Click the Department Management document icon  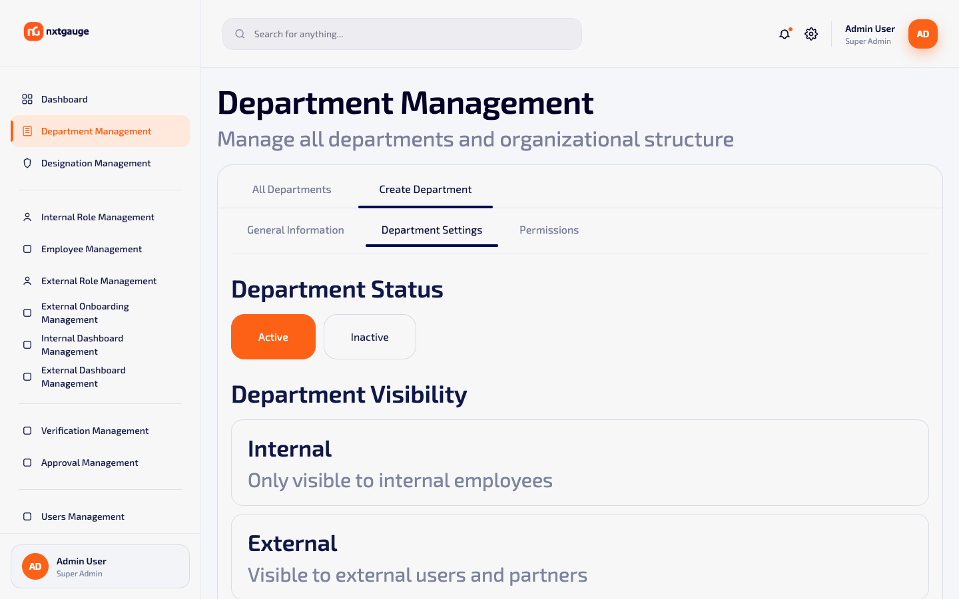click(27, 131)
